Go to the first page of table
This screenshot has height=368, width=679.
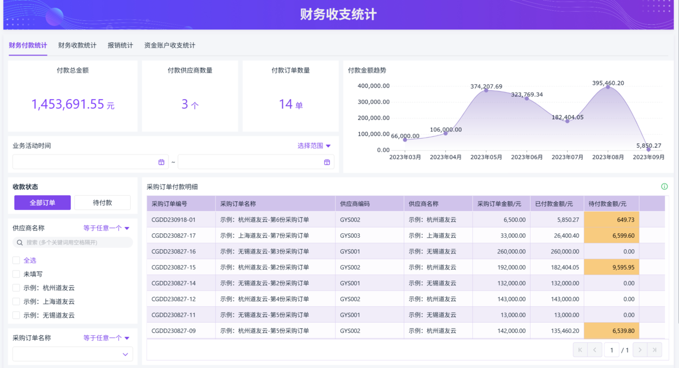[x=580, y=350]
